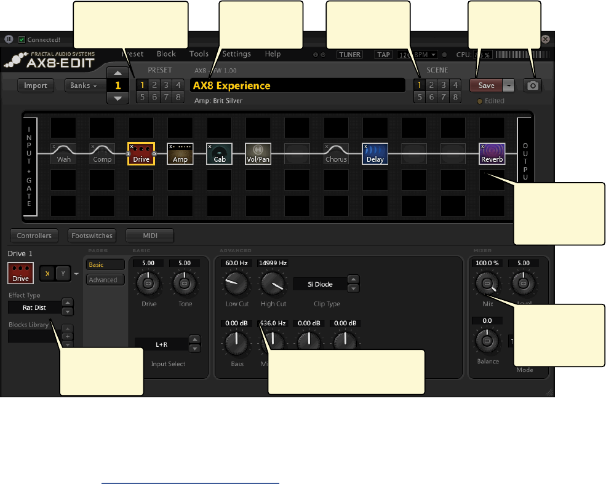Switch to the Advanced page
The image size is (606, 484).
tap(105, 280)
